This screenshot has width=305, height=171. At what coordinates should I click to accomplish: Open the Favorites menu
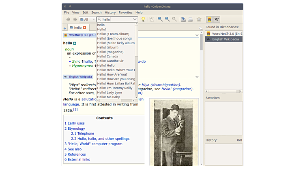[x=125, y=13]
